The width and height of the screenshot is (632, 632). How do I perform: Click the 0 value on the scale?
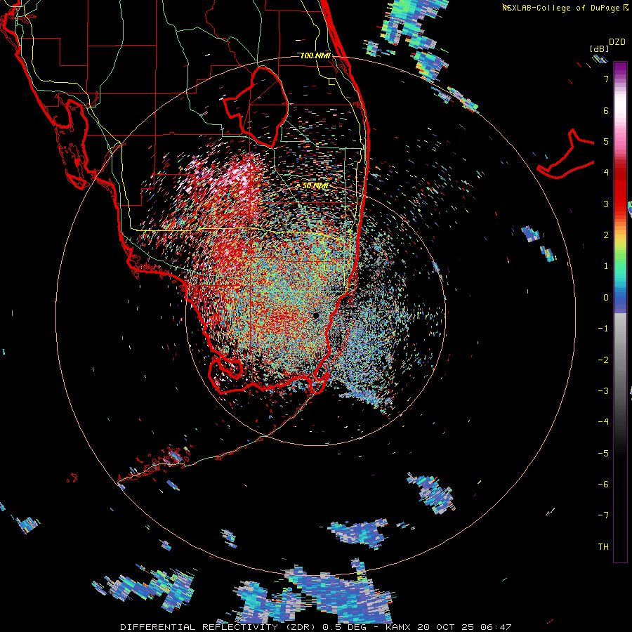pos(606,298)
